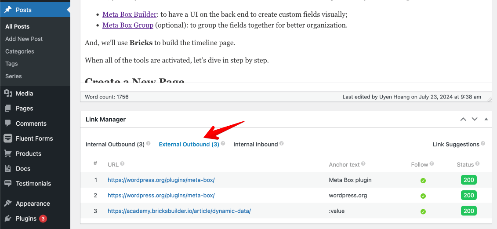Click the wordpress.org anchor text cell
Image resolution: width=497 pixels, height=229 pixels.
(348, 196)
